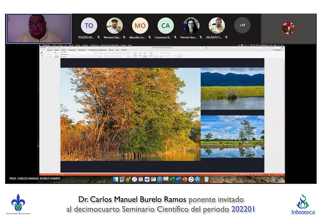The image size is (322, 224).
Task: Expand the Sección dropdown in ribbon
Action: pos(64,57)
